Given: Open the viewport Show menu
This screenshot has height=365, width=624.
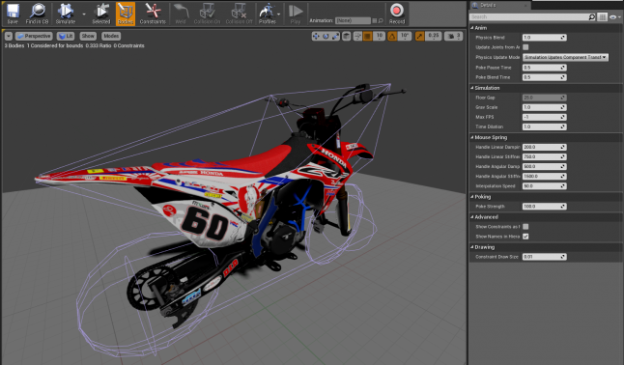Looking at the screenshot, I should (x=88, y=36).
